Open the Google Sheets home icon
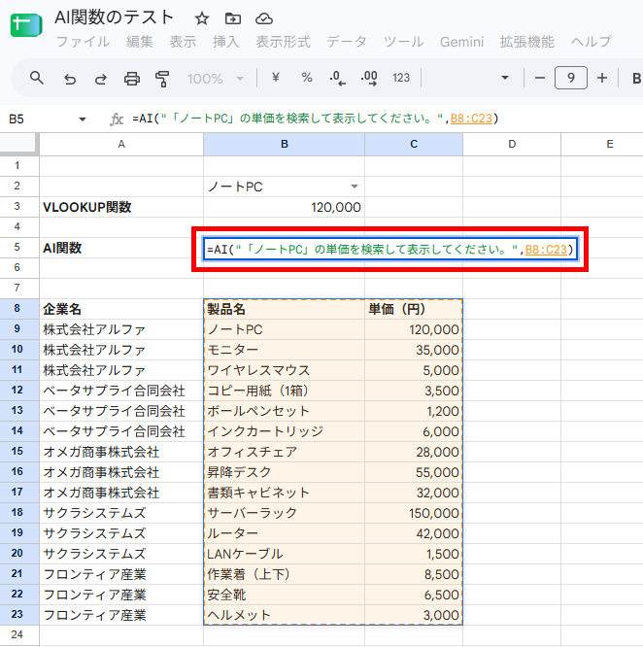Image resolution: width=643 pixels, height=647 pixels. (26, 24)
